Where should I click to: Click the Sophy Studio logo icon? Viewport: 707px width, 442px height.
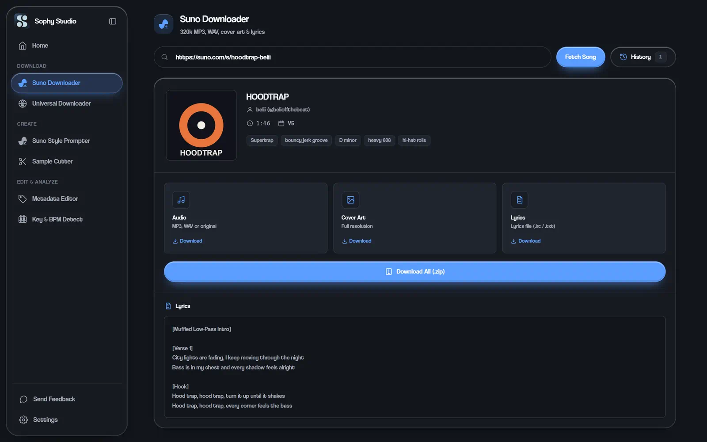pyautogui.click(x=22, y=21)
